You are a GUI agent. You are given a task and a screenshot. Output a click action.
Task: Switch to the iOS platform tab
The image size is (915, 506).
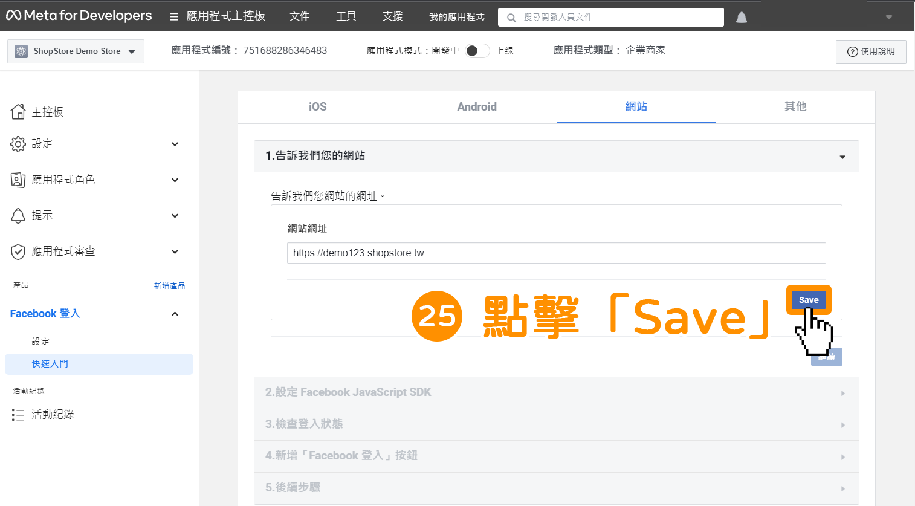(318, 107)
